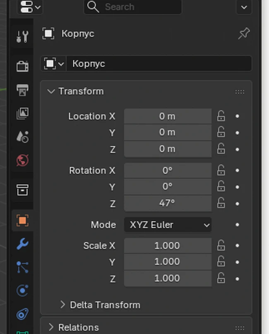Open the object browse dropdown by name field
Viewport: 269px width, 334px height.
click(53, 63)
